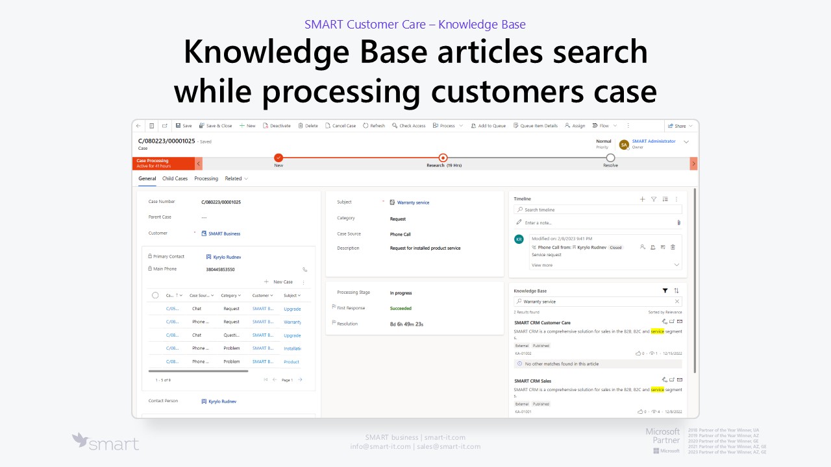Open the Share dropdown

click(x=680, y=126)
